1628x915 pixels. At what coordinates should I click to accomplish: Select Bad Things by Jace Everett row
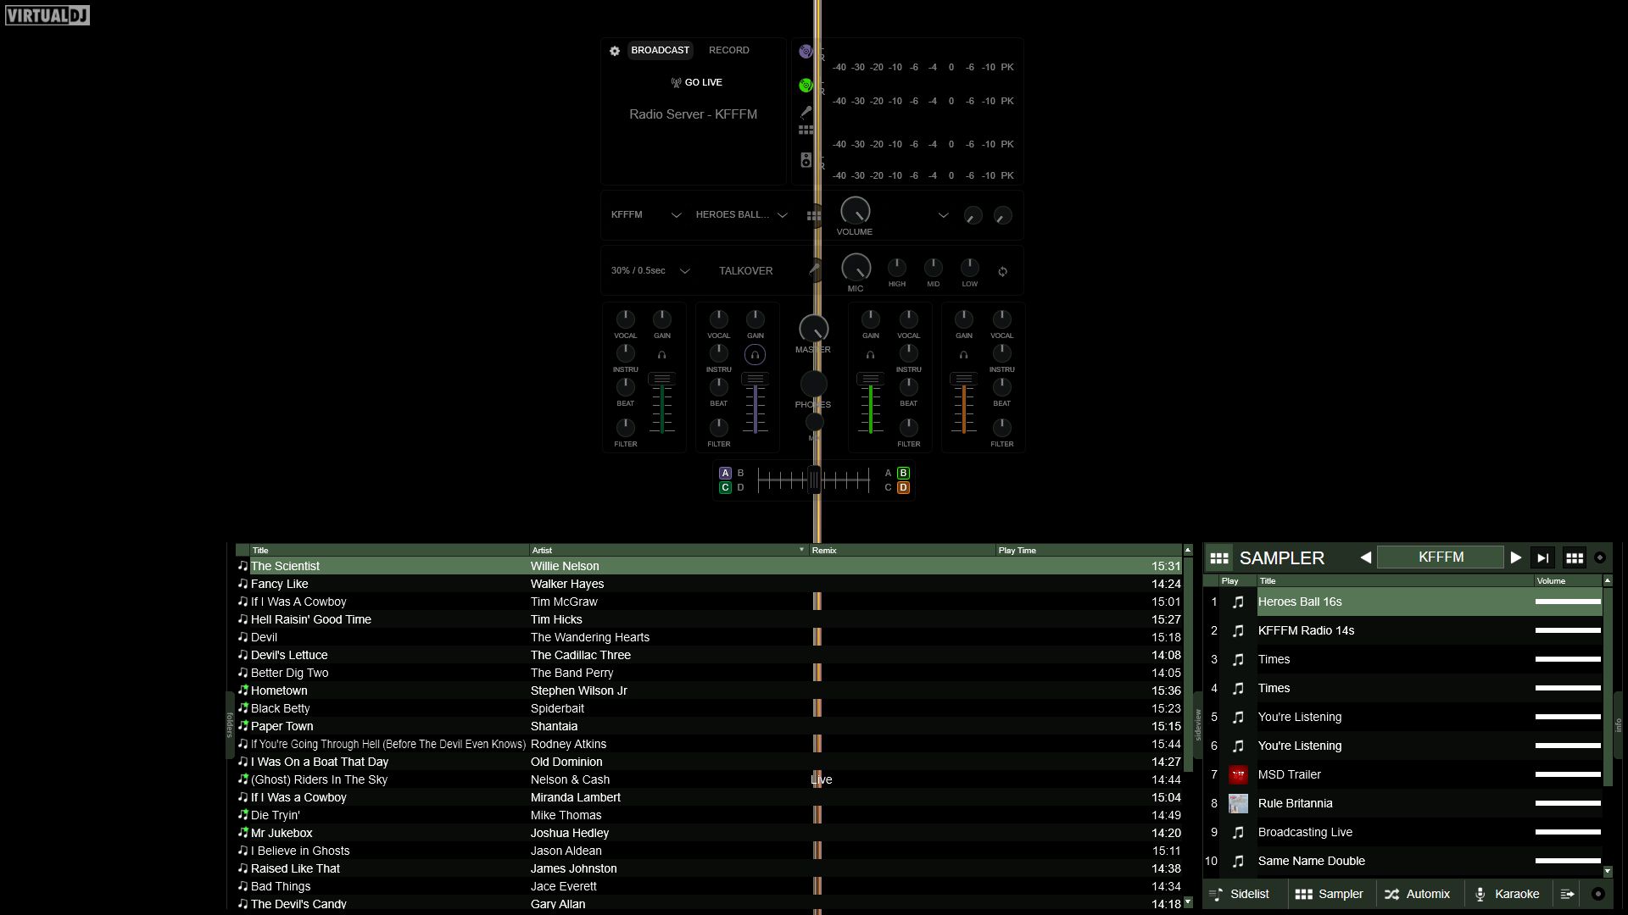click(x=708, y=886)
